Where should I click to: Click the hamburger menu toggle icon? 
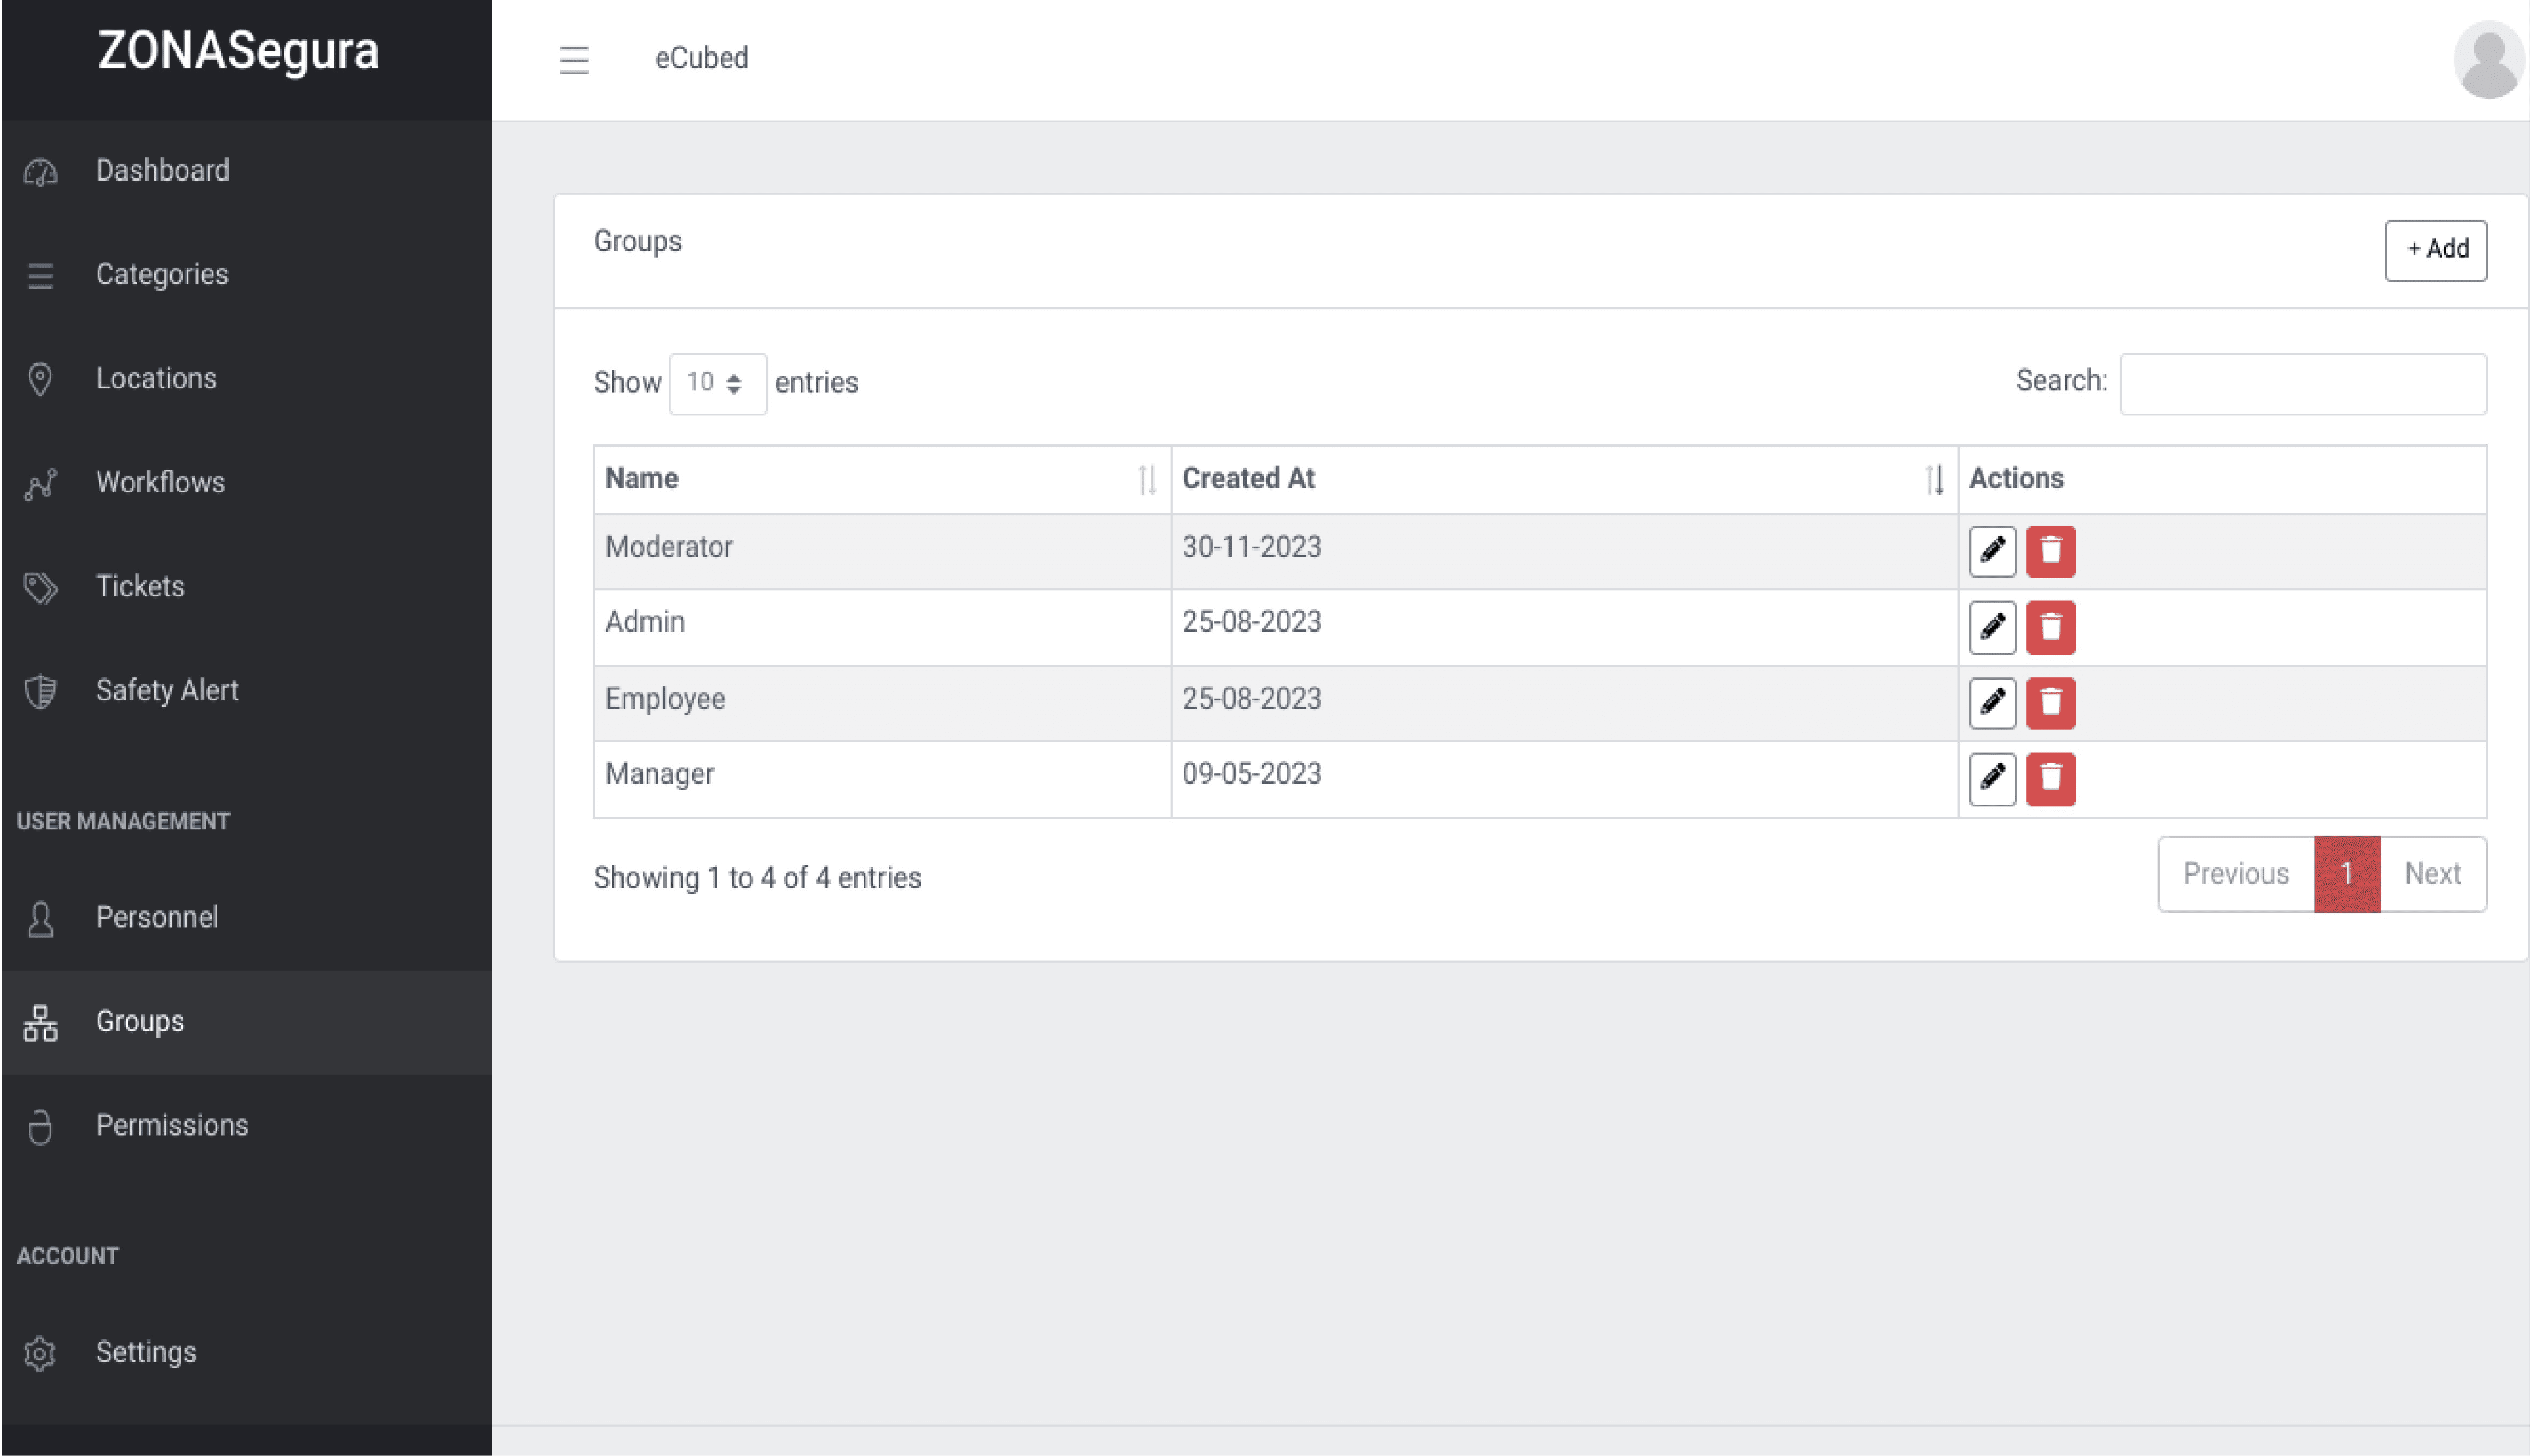(x=573, y=60)
